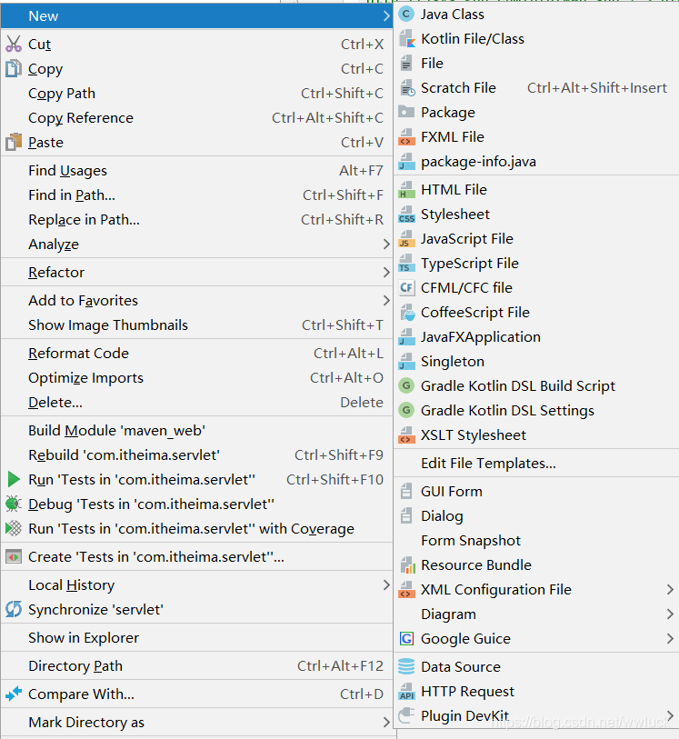Click the XSLT Stylesheet icon

[406, 434]
